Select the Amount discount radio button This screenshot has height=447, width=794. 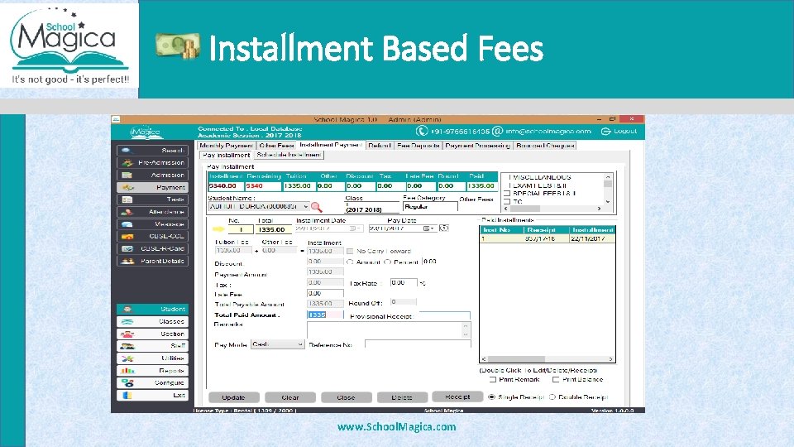pyautogui.click(x=350, y=262)
